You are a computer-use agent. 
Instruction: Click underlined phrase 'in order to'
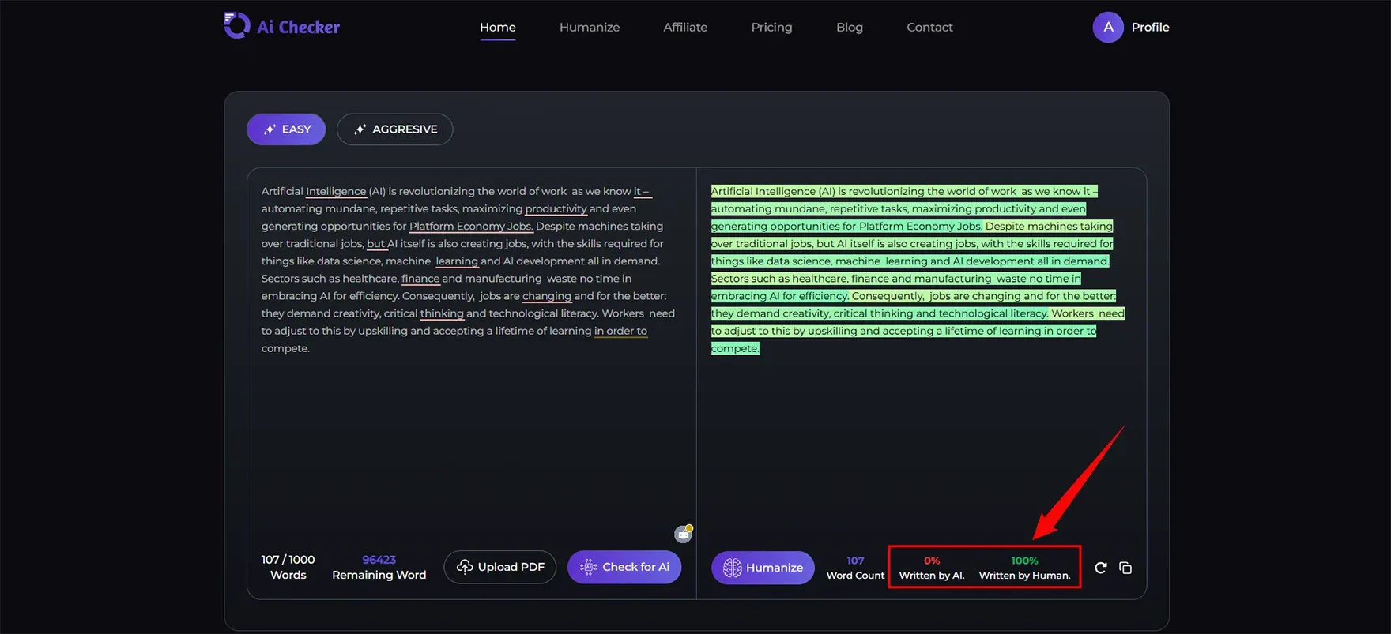(x=620, y=331)
